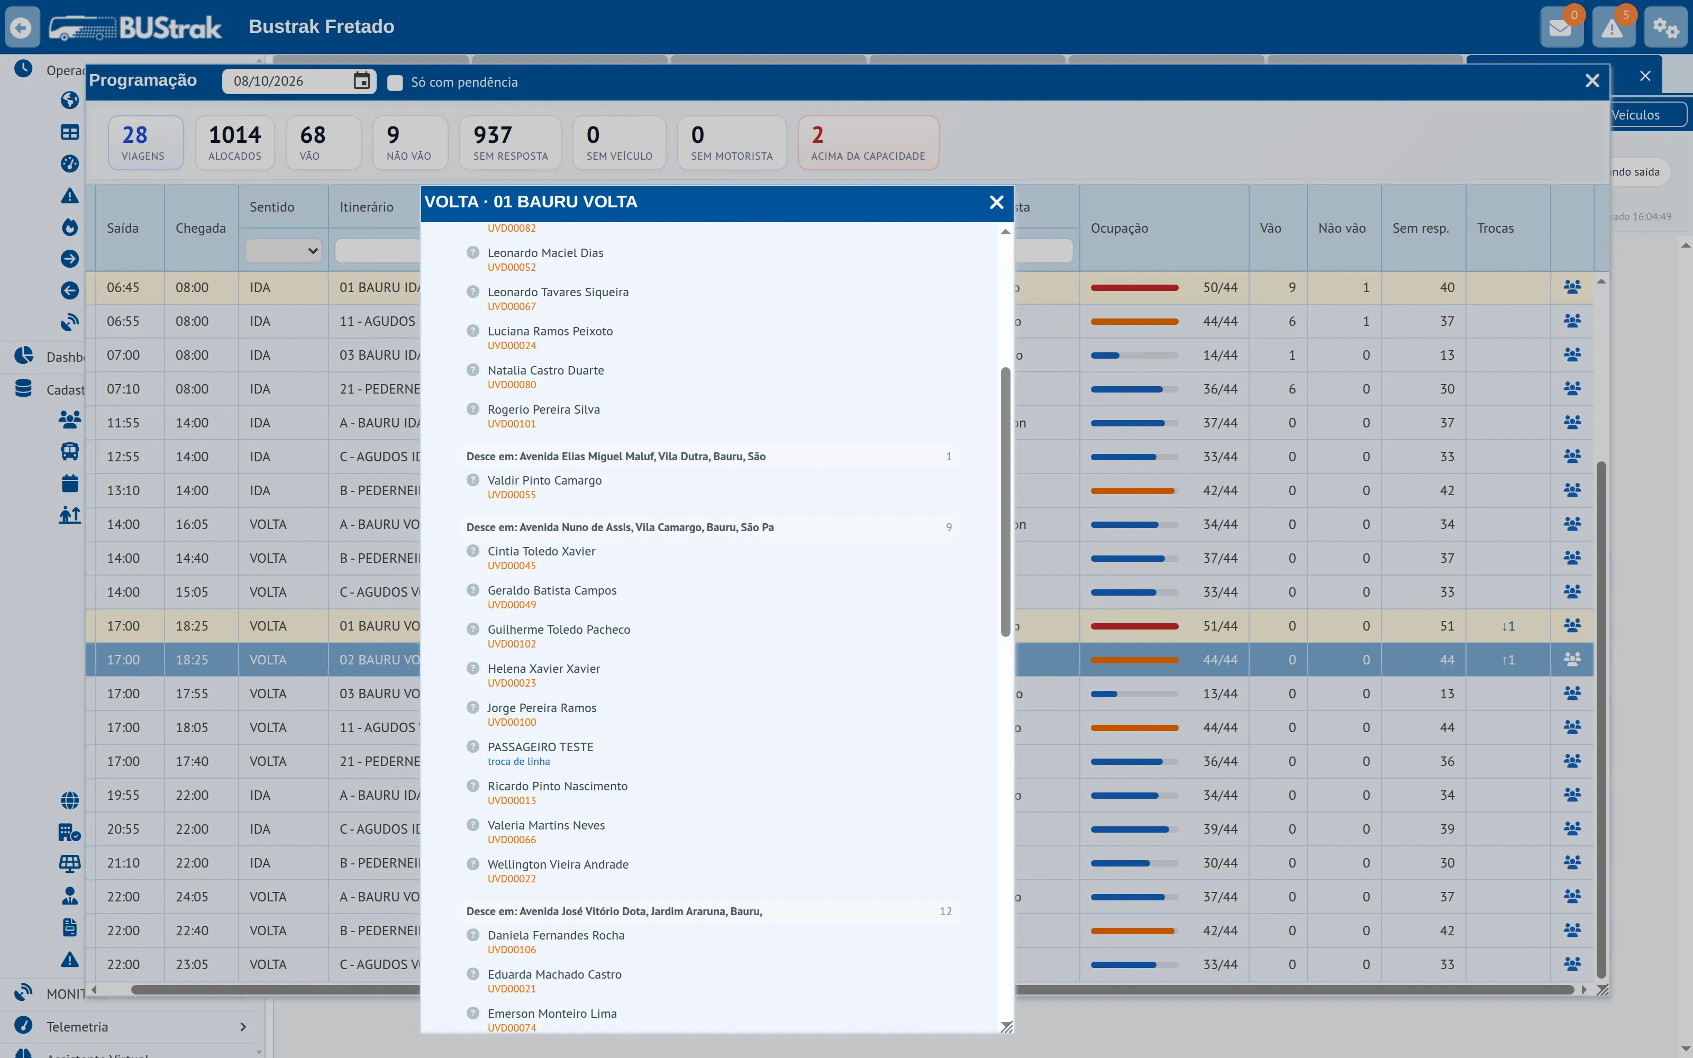Open the settings gears icon
The image size is (1693, 1058).
[x=1665, y=28]
